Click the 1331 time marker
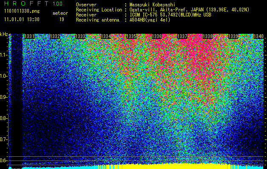Image resolution: width=267 pixels, height=169 pixels. [29, 36]
